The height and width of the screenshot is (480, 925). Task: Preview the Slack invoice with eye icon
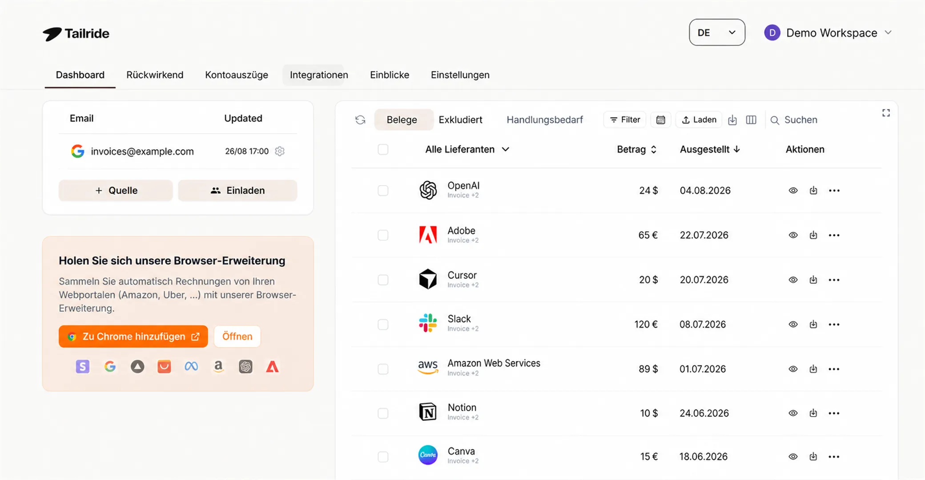pyautogui.click(x=793, y=324)
